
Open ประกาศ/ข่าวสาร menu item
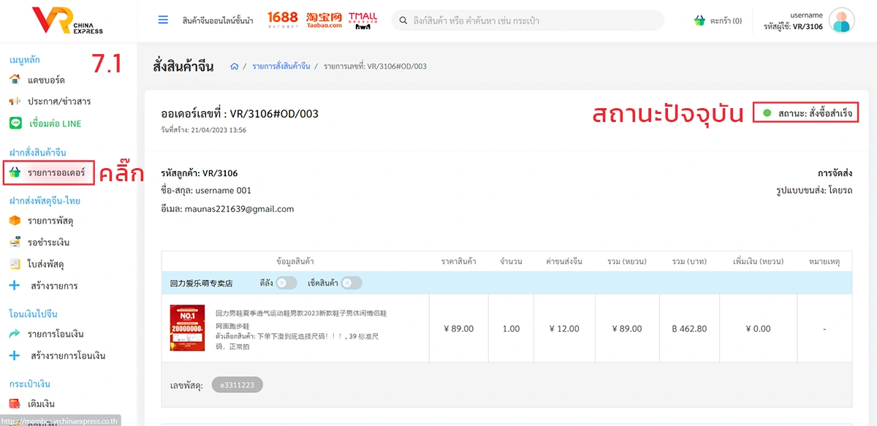59,102
